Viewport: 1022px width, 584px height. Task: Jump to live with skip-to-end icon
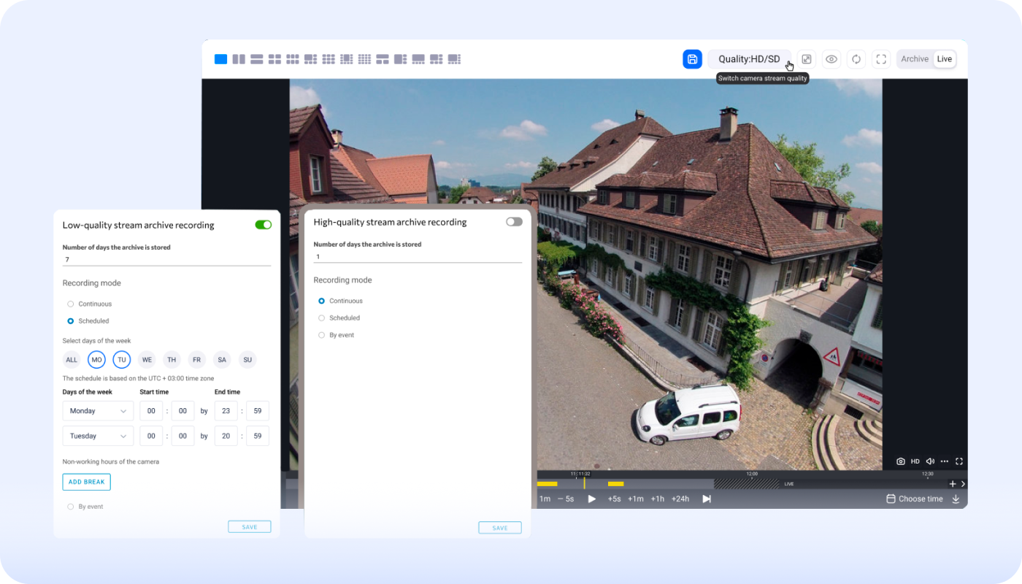[707, 499]
